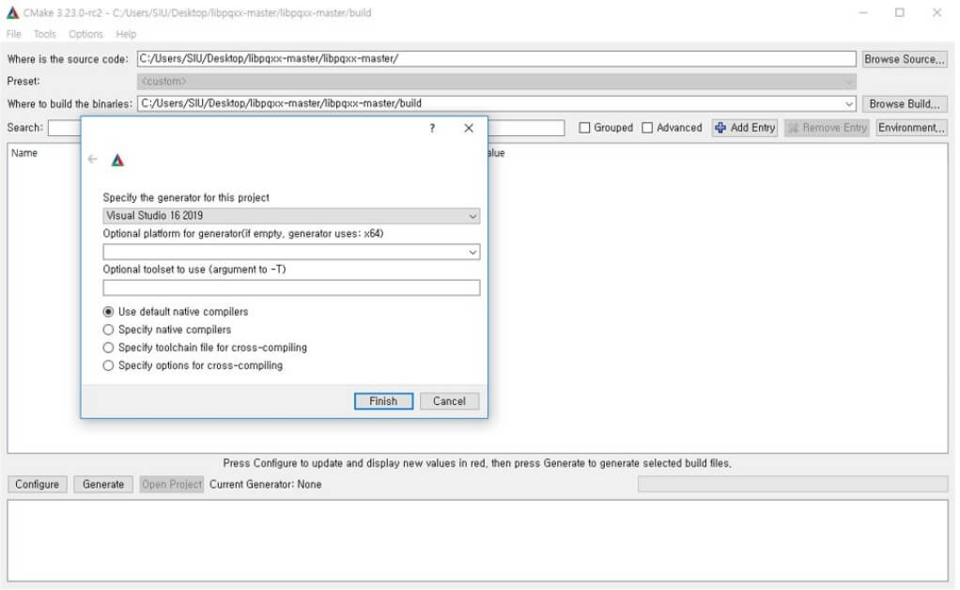Open the Tools menu

click(x=45, y=34)
